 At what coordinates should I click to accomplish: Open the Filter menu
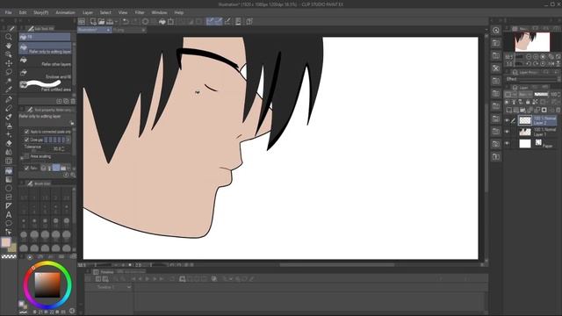pyautogui.click(x=140, y=12)
